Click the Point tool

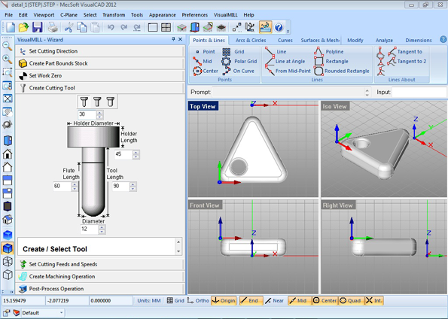pyautogui.click(x=205, y=52)
